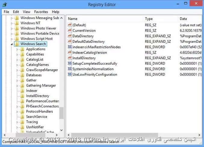Select the SetupCompletedSuccessfully value name

coord(95,63)
